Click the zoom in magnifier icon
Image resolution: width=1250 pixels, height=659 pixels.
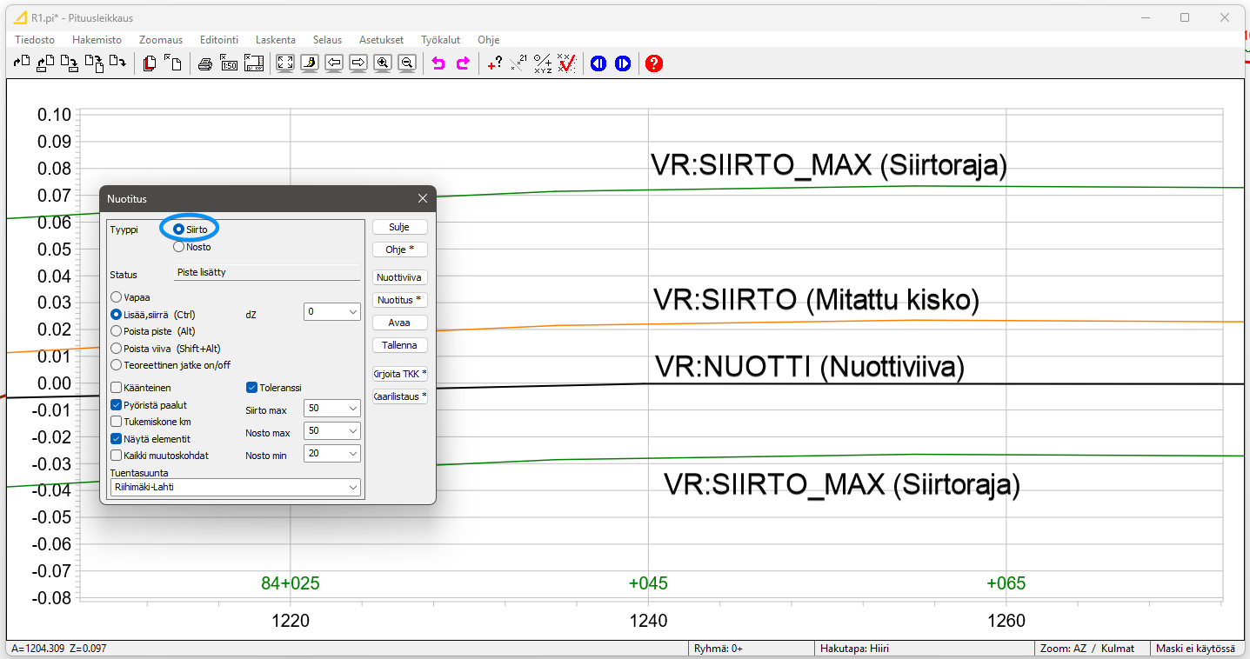tap(382, 63)
